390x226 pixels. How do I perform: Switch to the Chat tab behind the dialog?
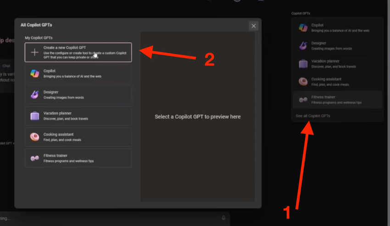(6, 66)
